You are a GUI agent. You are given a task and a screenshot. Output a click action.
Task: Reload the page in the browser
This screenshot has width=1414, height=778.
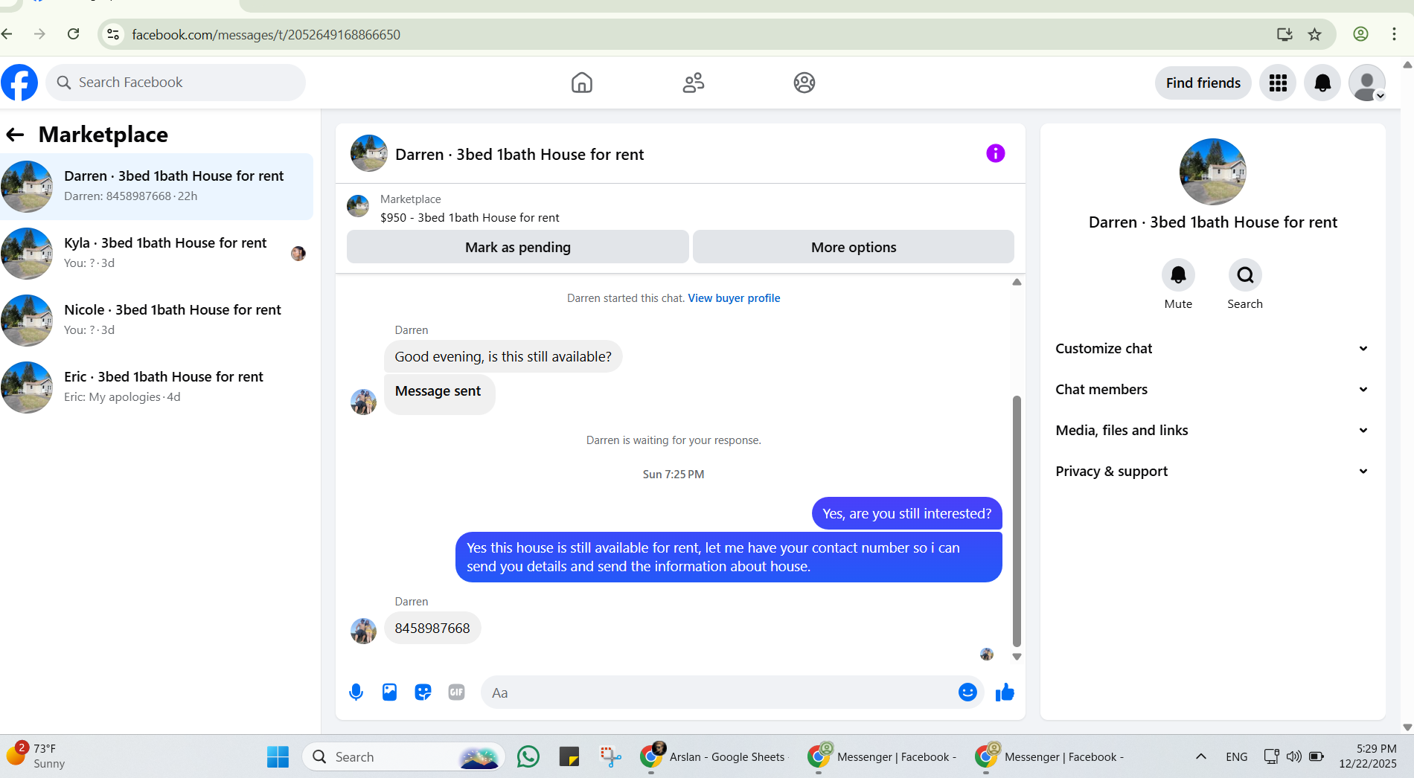tap(73, 34)
